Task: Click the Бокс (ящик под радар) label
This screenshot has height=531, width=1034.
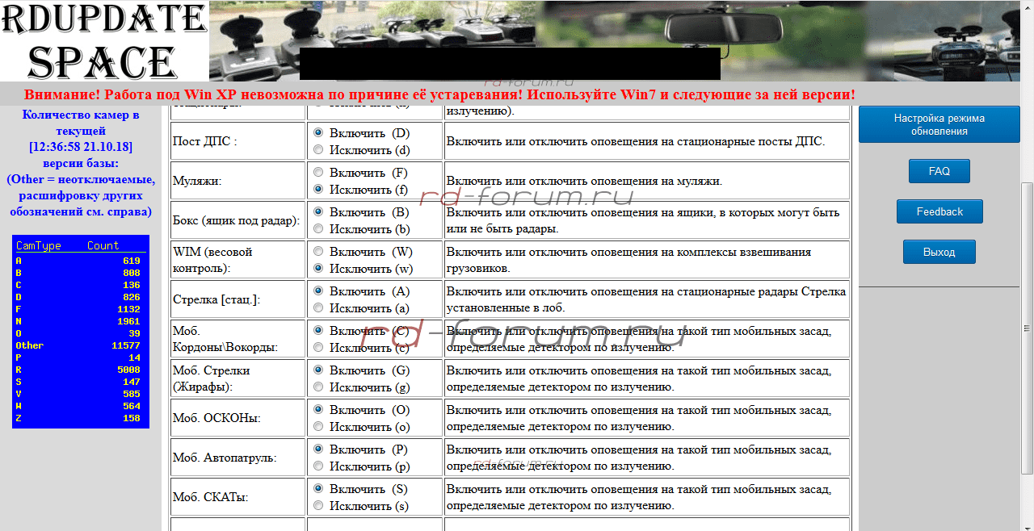Action: (x=236, y=220)
